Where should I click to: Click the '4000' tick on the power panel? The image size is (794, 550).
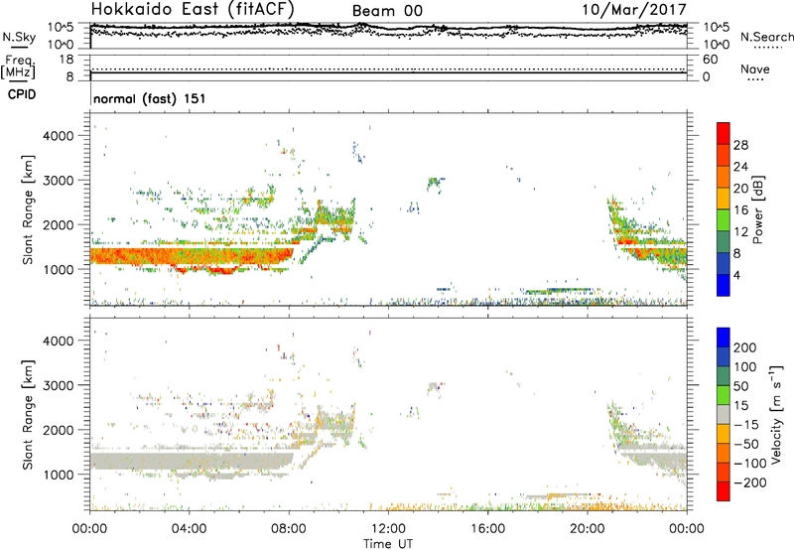(58, 136)
